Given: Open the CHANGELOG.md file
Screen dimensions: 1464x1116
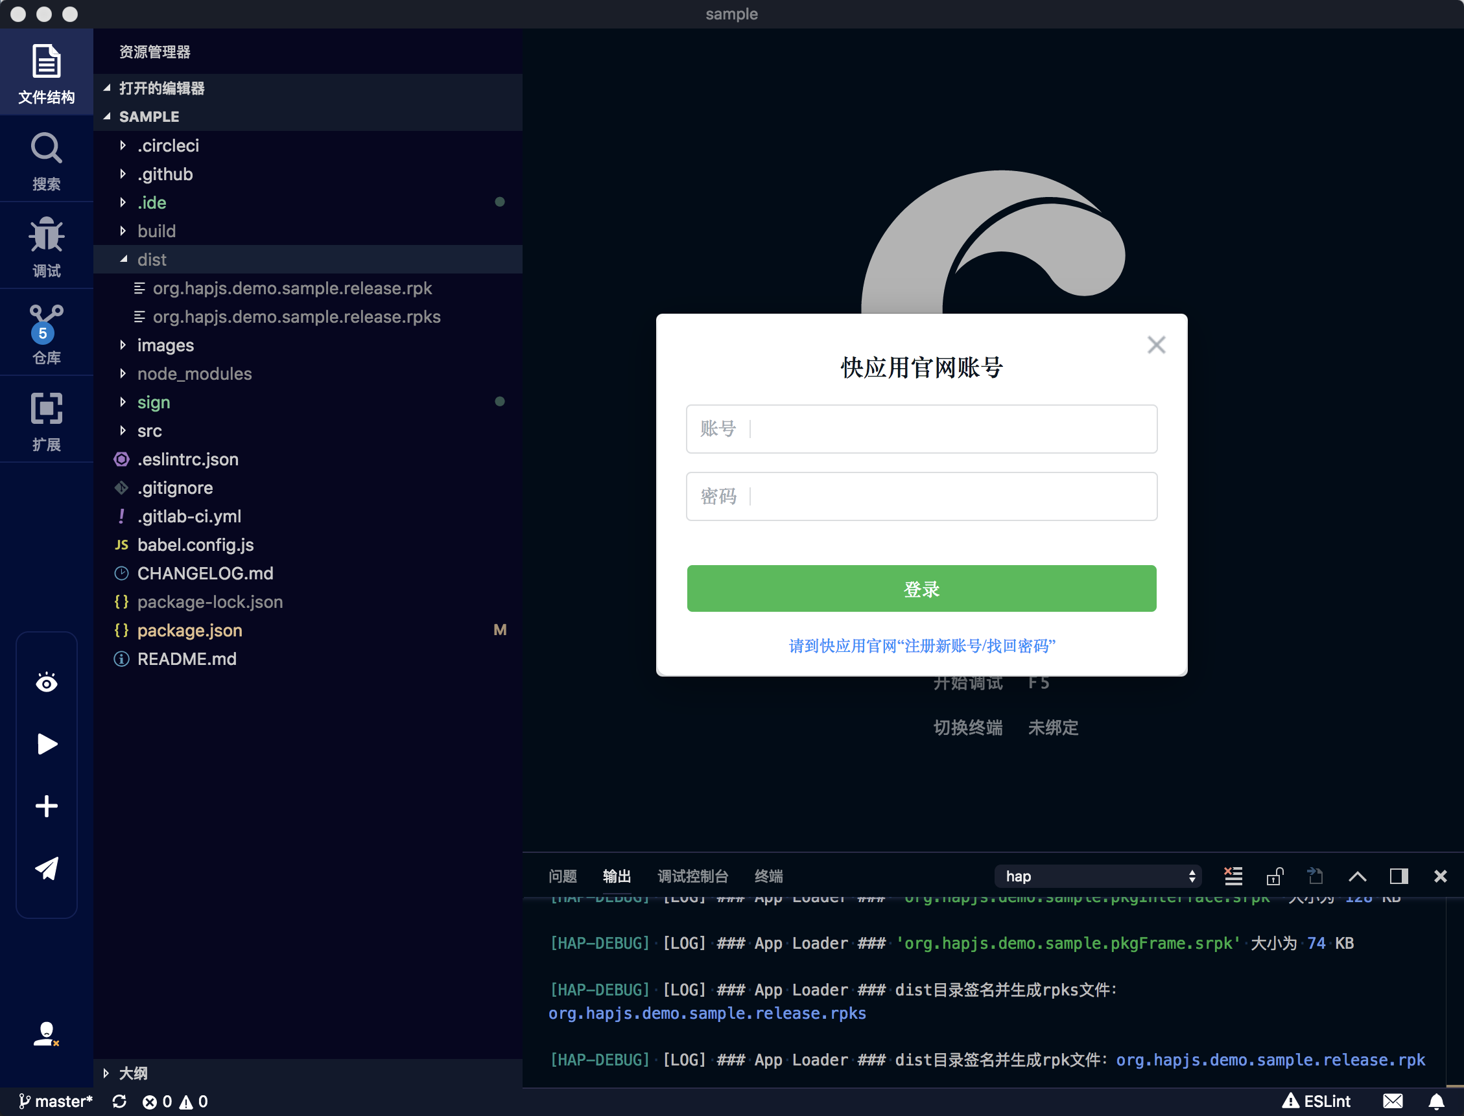Looking at the screenshot, I should click(308, 574).
